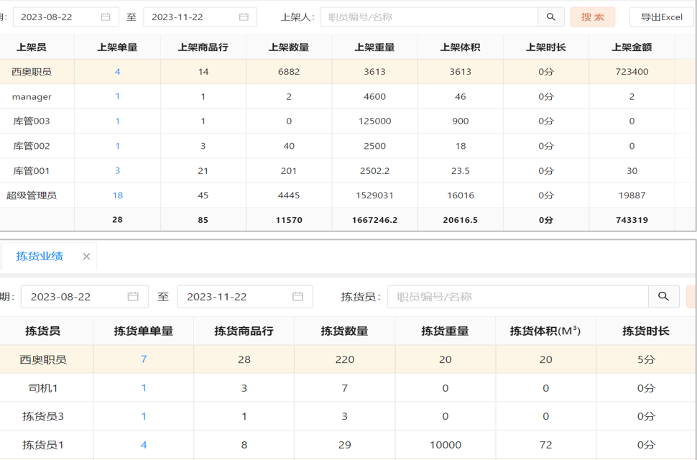Image resolution: width=697 pixels, height=460 pixels.
Task: Open 西奥职员's 上架单量 link showing 4
Action: click(x=117, y=72)
